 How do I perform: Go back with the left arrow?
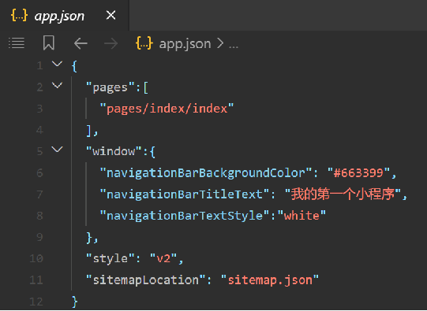(x=81, y=43)
